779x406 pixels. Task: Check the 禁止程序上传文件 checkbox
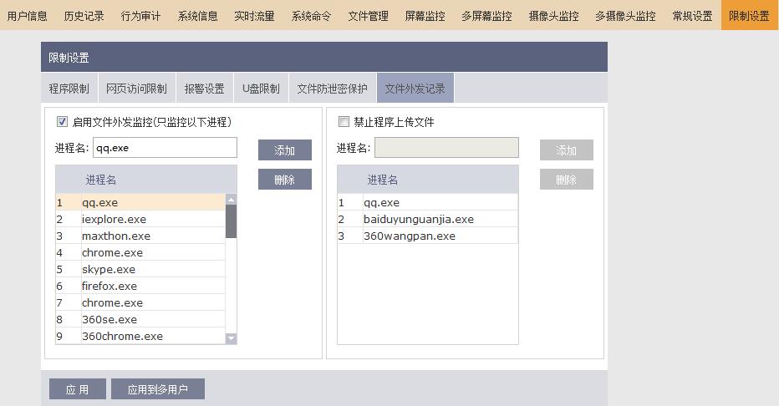click(344, 122)
